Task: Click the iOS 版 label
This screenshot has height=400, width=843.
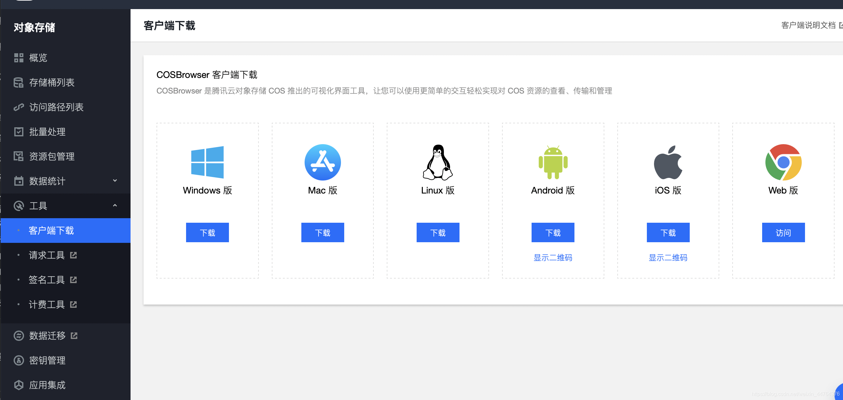Action: (x=668, y=190)
